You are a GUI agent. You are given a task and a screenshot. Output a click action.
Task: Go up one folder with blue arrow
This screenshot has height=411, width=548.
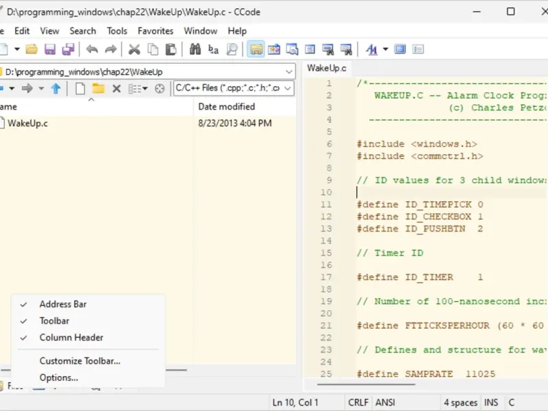pyautogui.click(x=56, y=88)
